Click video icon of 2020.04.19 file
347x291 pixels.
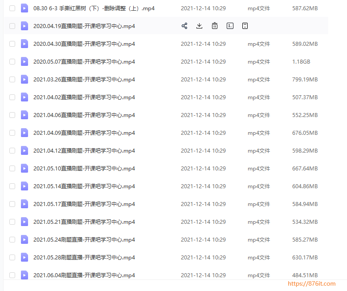point(24,26)
